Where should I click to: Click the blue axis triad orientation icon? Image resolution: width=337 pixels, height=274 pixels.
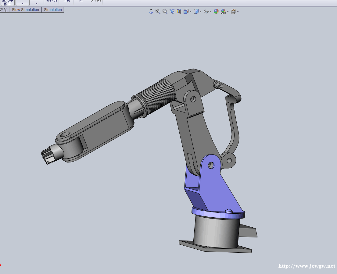[x=151, y=12]
